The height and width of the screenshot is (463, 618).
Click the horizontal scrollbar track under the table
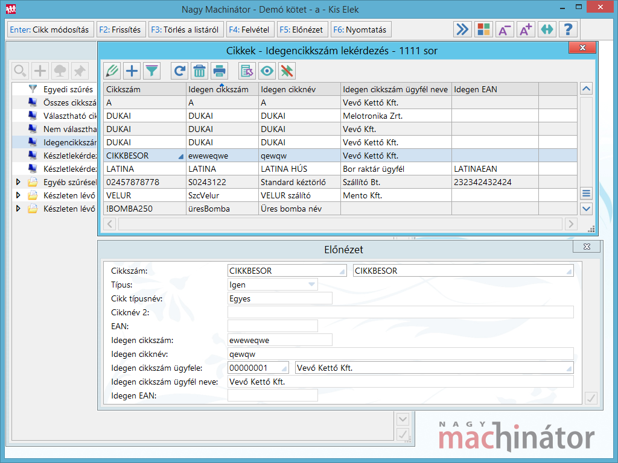click(x=341, y=224)
